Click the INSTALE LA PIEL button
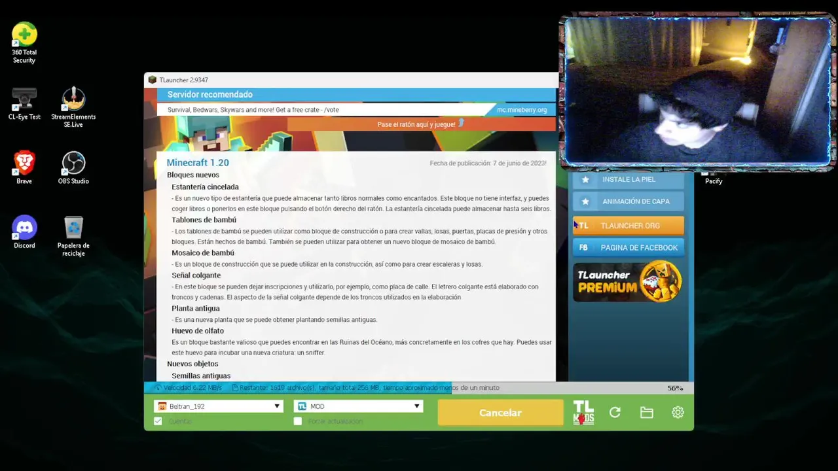This screenshot has width=838, height=471. (x=628, y=179)
